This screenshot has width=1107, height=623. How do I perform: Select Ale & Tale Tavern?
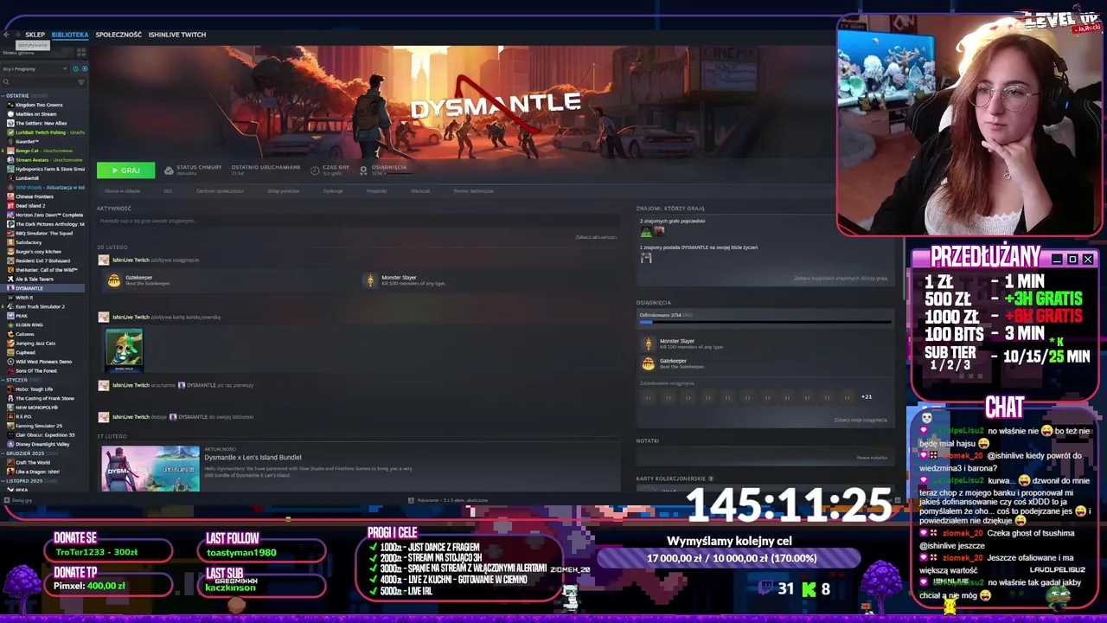(35, 279)
